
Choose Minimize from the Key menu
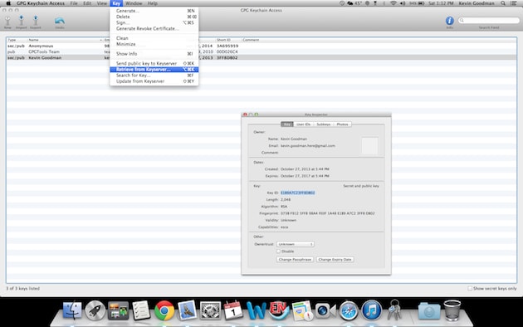click(154, 44)
